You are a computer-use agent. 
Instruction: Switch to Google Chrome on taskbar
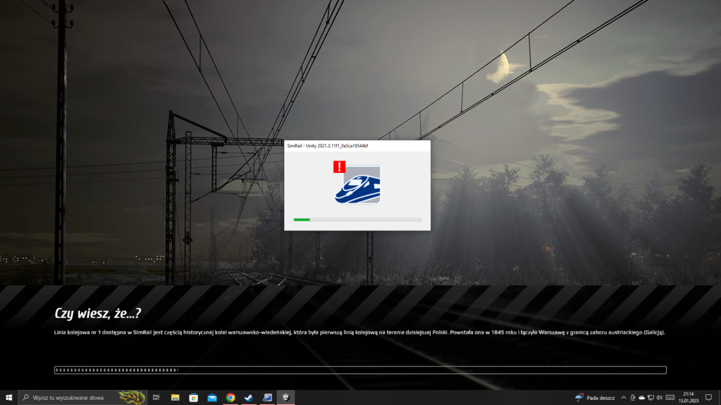(231, 398)
